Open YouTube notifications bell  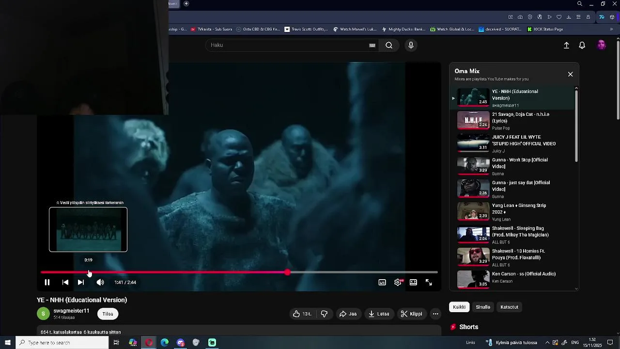582,45
